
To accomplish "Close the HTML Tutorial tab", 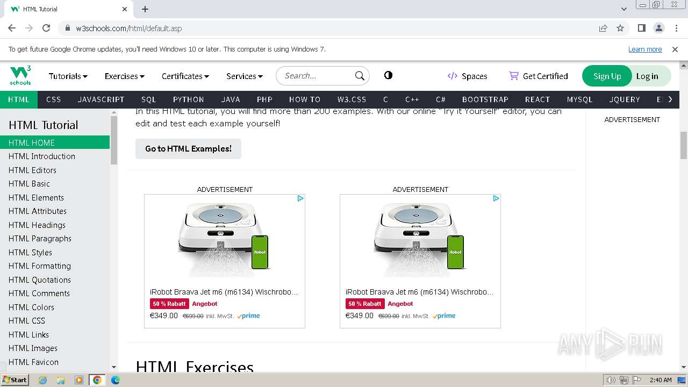I will [125, 9].
